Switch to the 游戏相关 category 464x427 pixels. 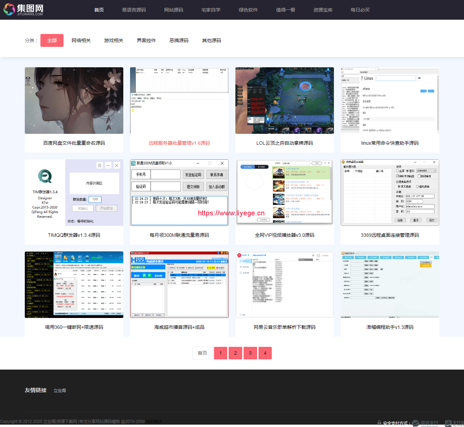114,40
